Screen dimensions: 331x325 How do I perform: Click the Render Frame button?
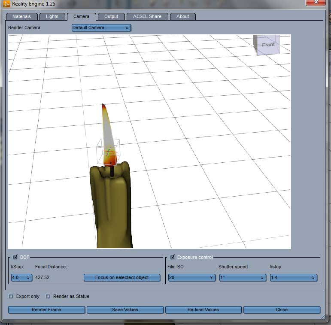pyautogui.click(x=46, y=310)
